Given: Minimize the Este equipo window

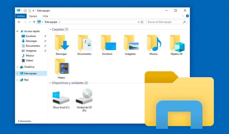Looking at the screenshot, I should [x=166, y=11].
